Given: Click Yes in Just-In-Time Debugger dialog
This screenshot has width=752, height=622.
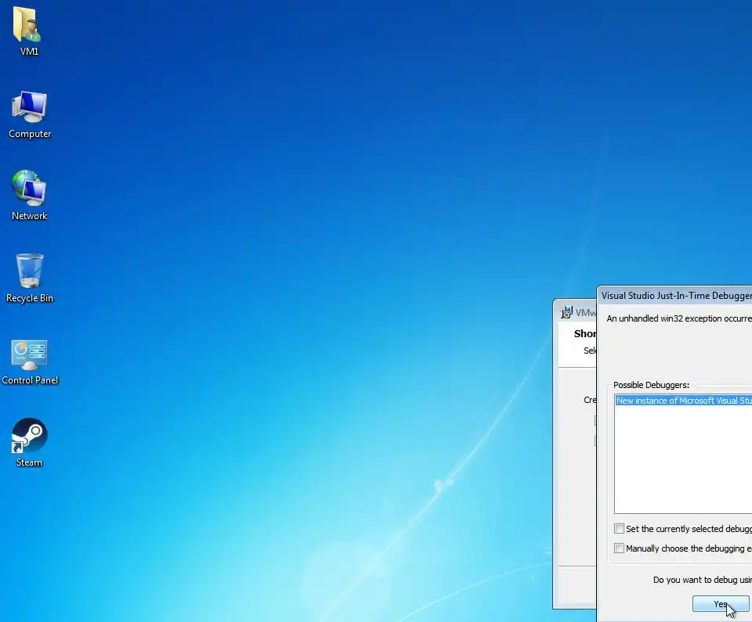Looking at the screenshot, I should pyautogui.click(x=721, y=604).
